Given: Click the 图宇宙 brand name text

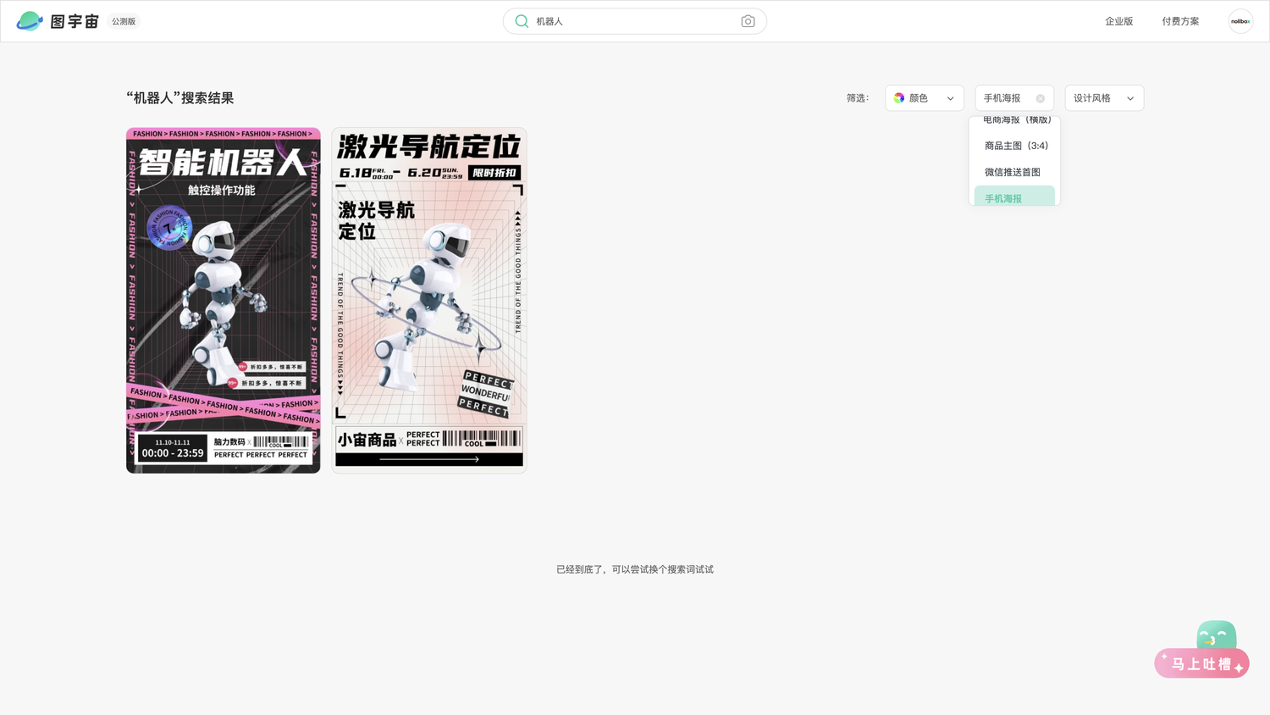Looking at the screenshot, I should pos(75,21).
